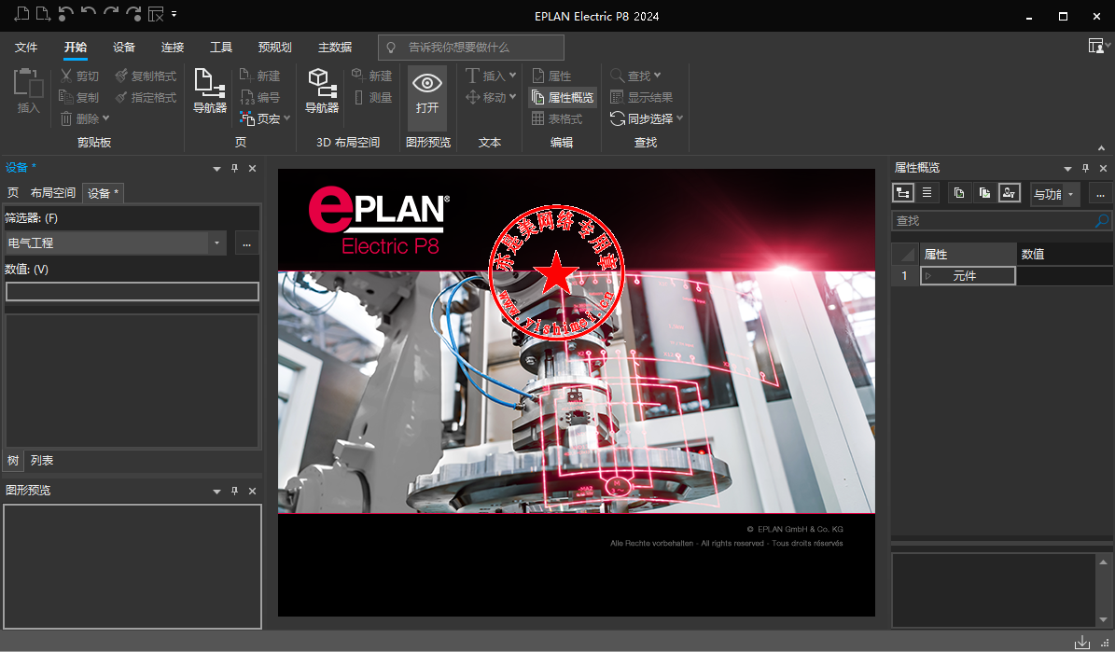Close the 图形预览 panel

[253, 491]
